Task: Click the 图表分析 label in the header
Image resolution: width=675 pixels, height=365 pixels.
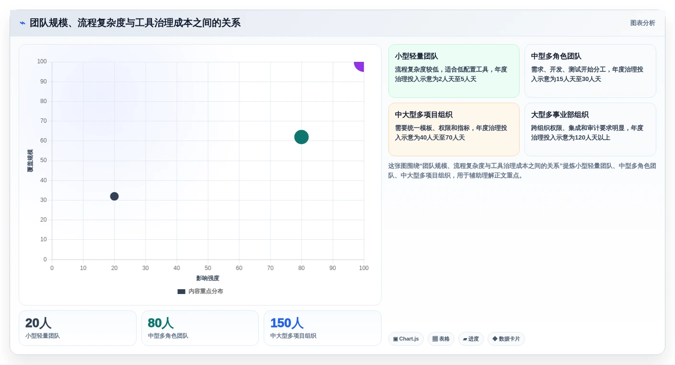Action: pos(642,23)
